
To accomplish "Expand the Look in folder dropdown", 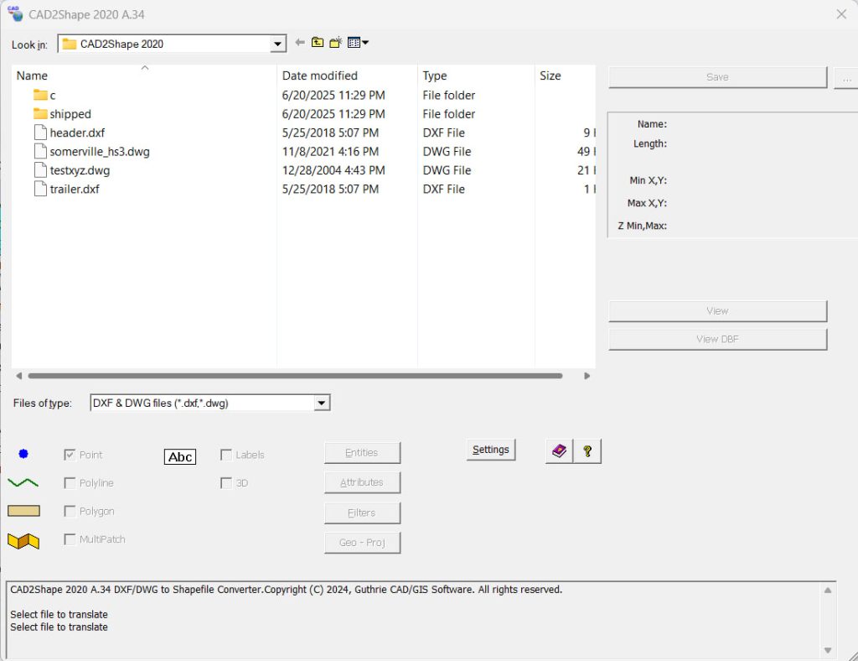I will [278, 44].
